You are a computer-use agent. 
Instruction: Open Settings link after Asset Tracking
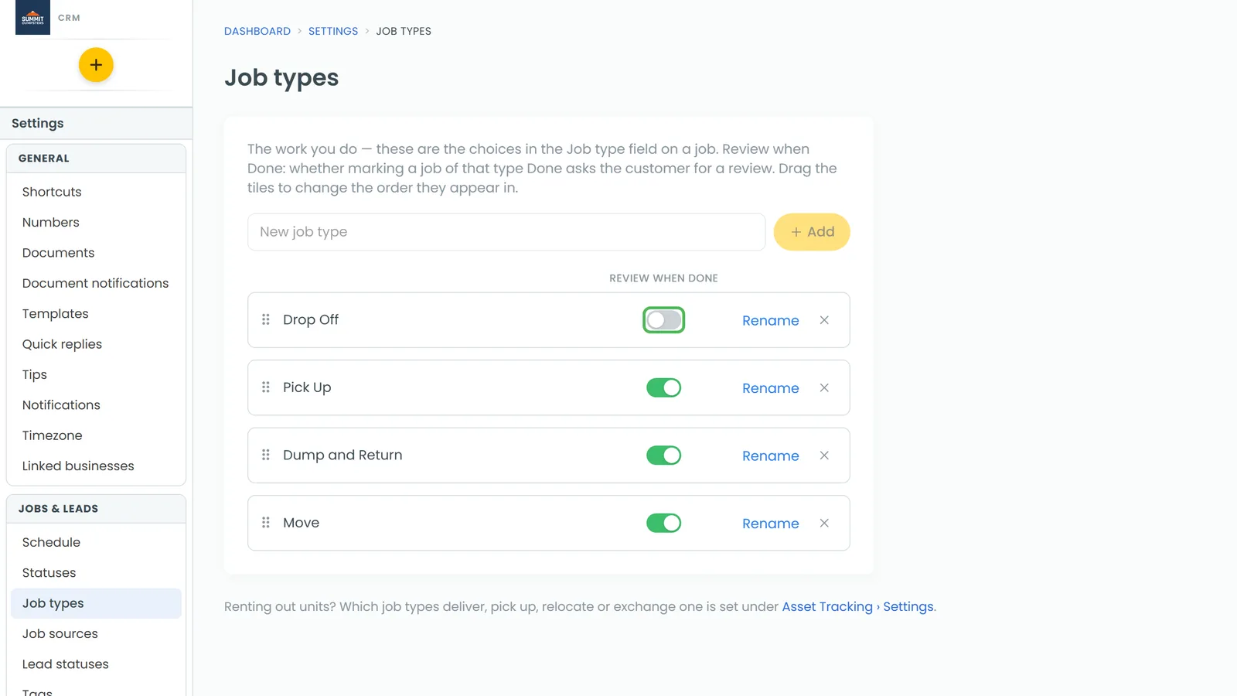click(x=908, y=606)
